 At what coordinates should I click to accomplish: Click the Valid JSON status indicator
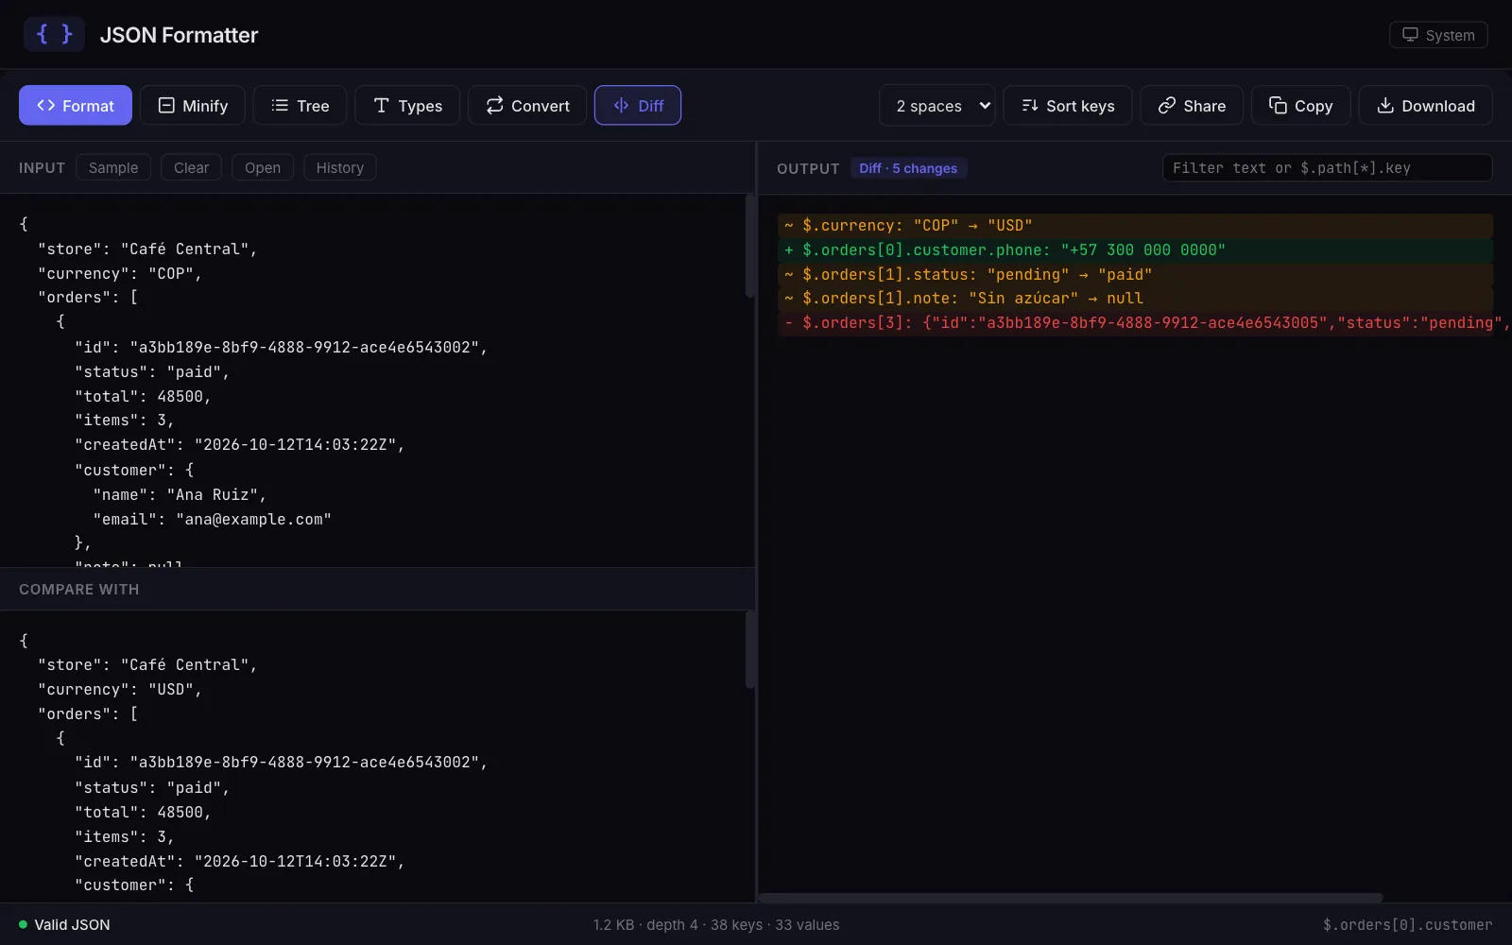(64, 924)
